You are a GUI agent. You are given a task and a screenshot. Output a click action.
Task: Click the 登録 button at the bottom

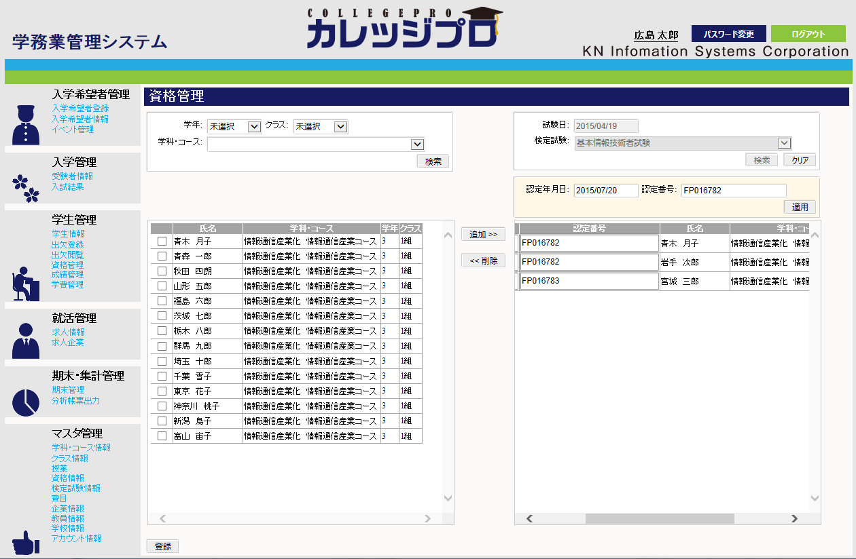[x=162, y=546]
